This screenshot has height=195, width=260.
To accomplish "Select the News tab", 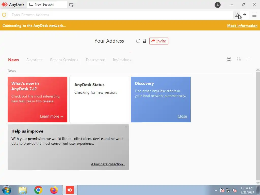I will [13, 60].
